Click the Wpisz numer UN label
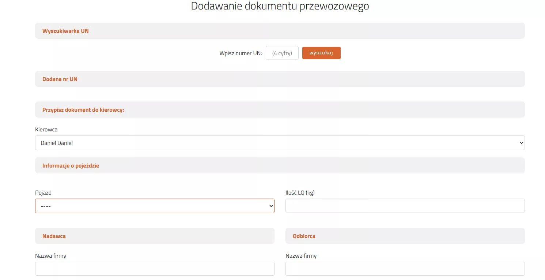This screenshot has height=280, width=545. coord(241,53)
